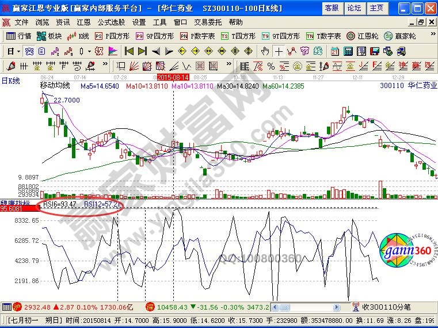Image resolution: width=438 pixels, height=328 pixels.
Task: Step back with the black left arrow
Action: (x=156, y=51)
